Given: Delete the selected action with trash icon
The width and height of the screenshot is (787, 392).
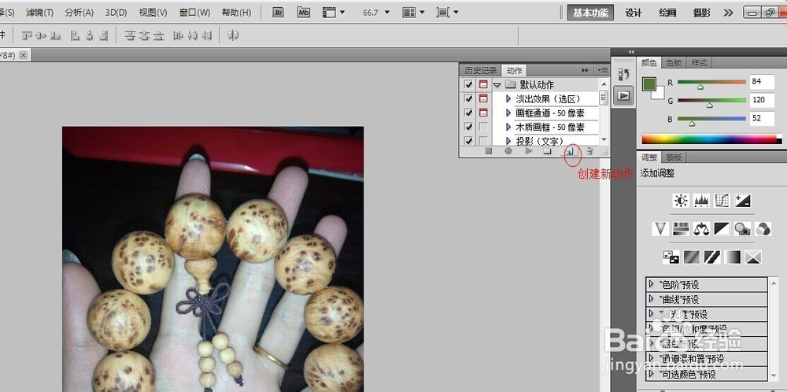Looking at the screenshot, I should pos(589,151).
